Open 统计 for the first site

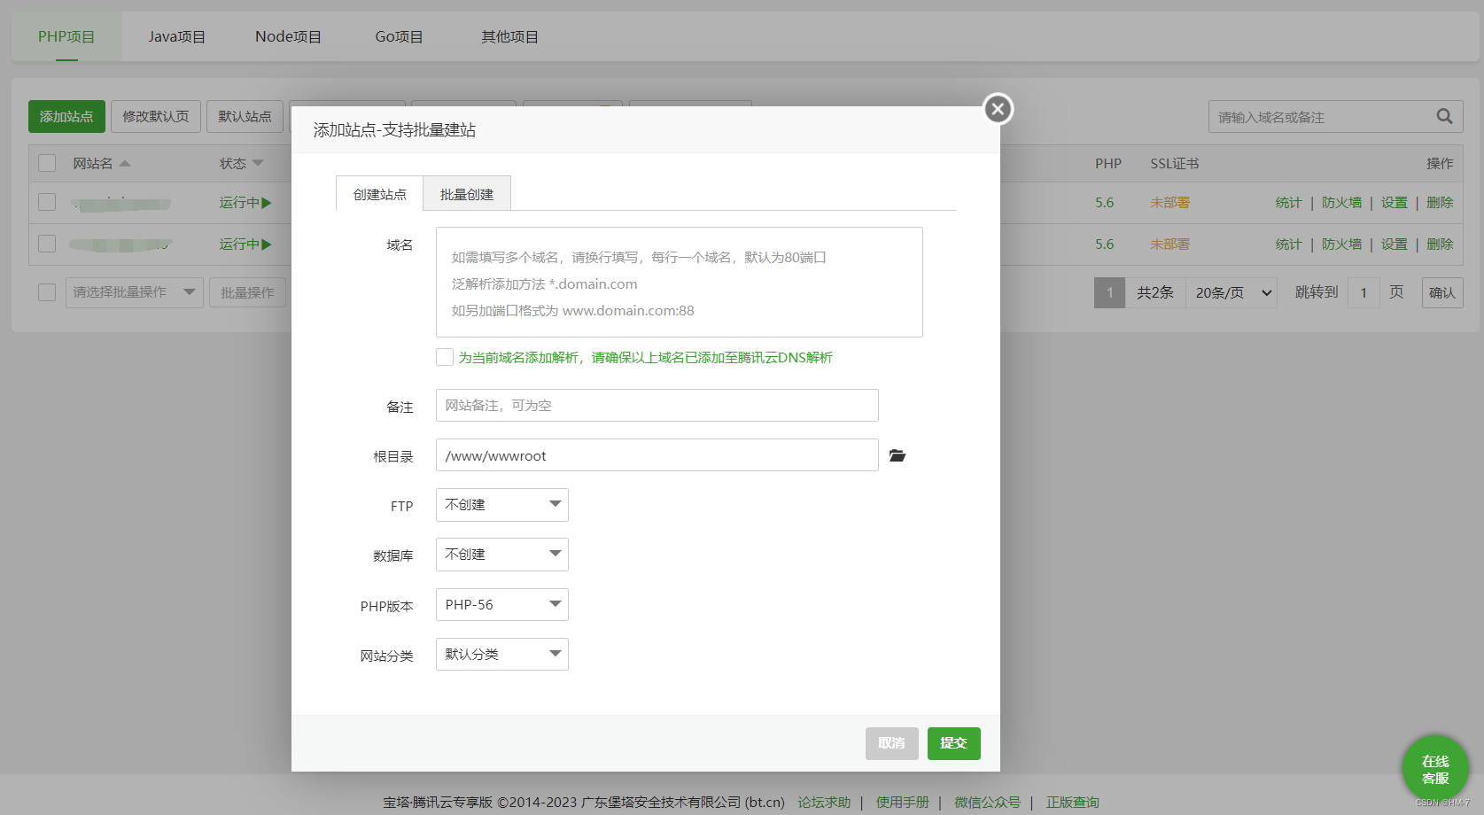pyautogui.click(x=1288, y=202)
